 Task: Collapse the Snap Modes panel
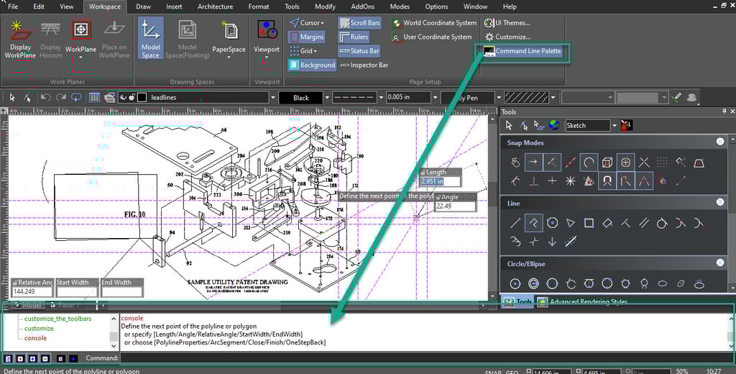pyautogui.click(x=720, y=142)
